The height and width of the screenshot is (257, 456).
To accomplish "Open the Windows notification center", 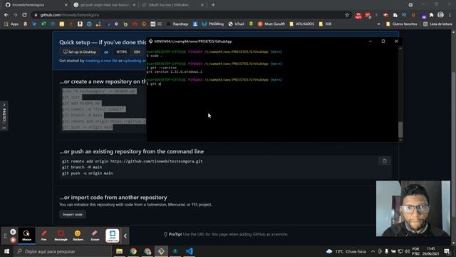I will point(447,251).
